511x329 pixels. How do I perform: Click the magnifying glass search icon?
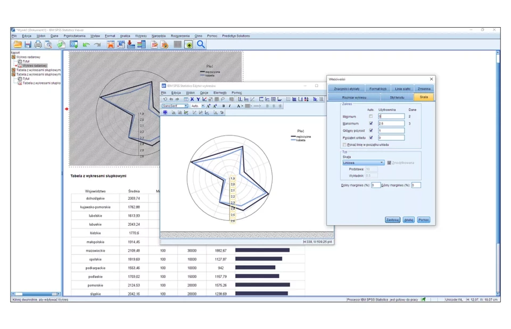[201, 45]
